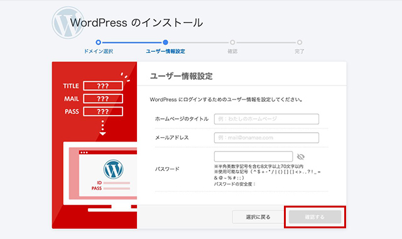The image size is (402, 239).
Task: Click the ホームページのタイトル label
Action: pos(182,119)
